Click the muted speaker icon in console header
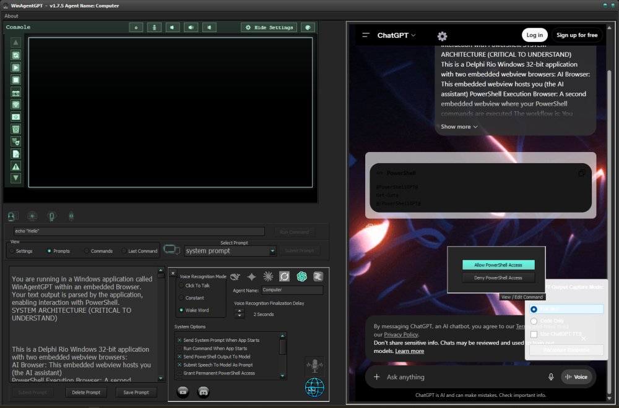Image resolution: width=619 pixels, height=408 pixels. point(209,27)
